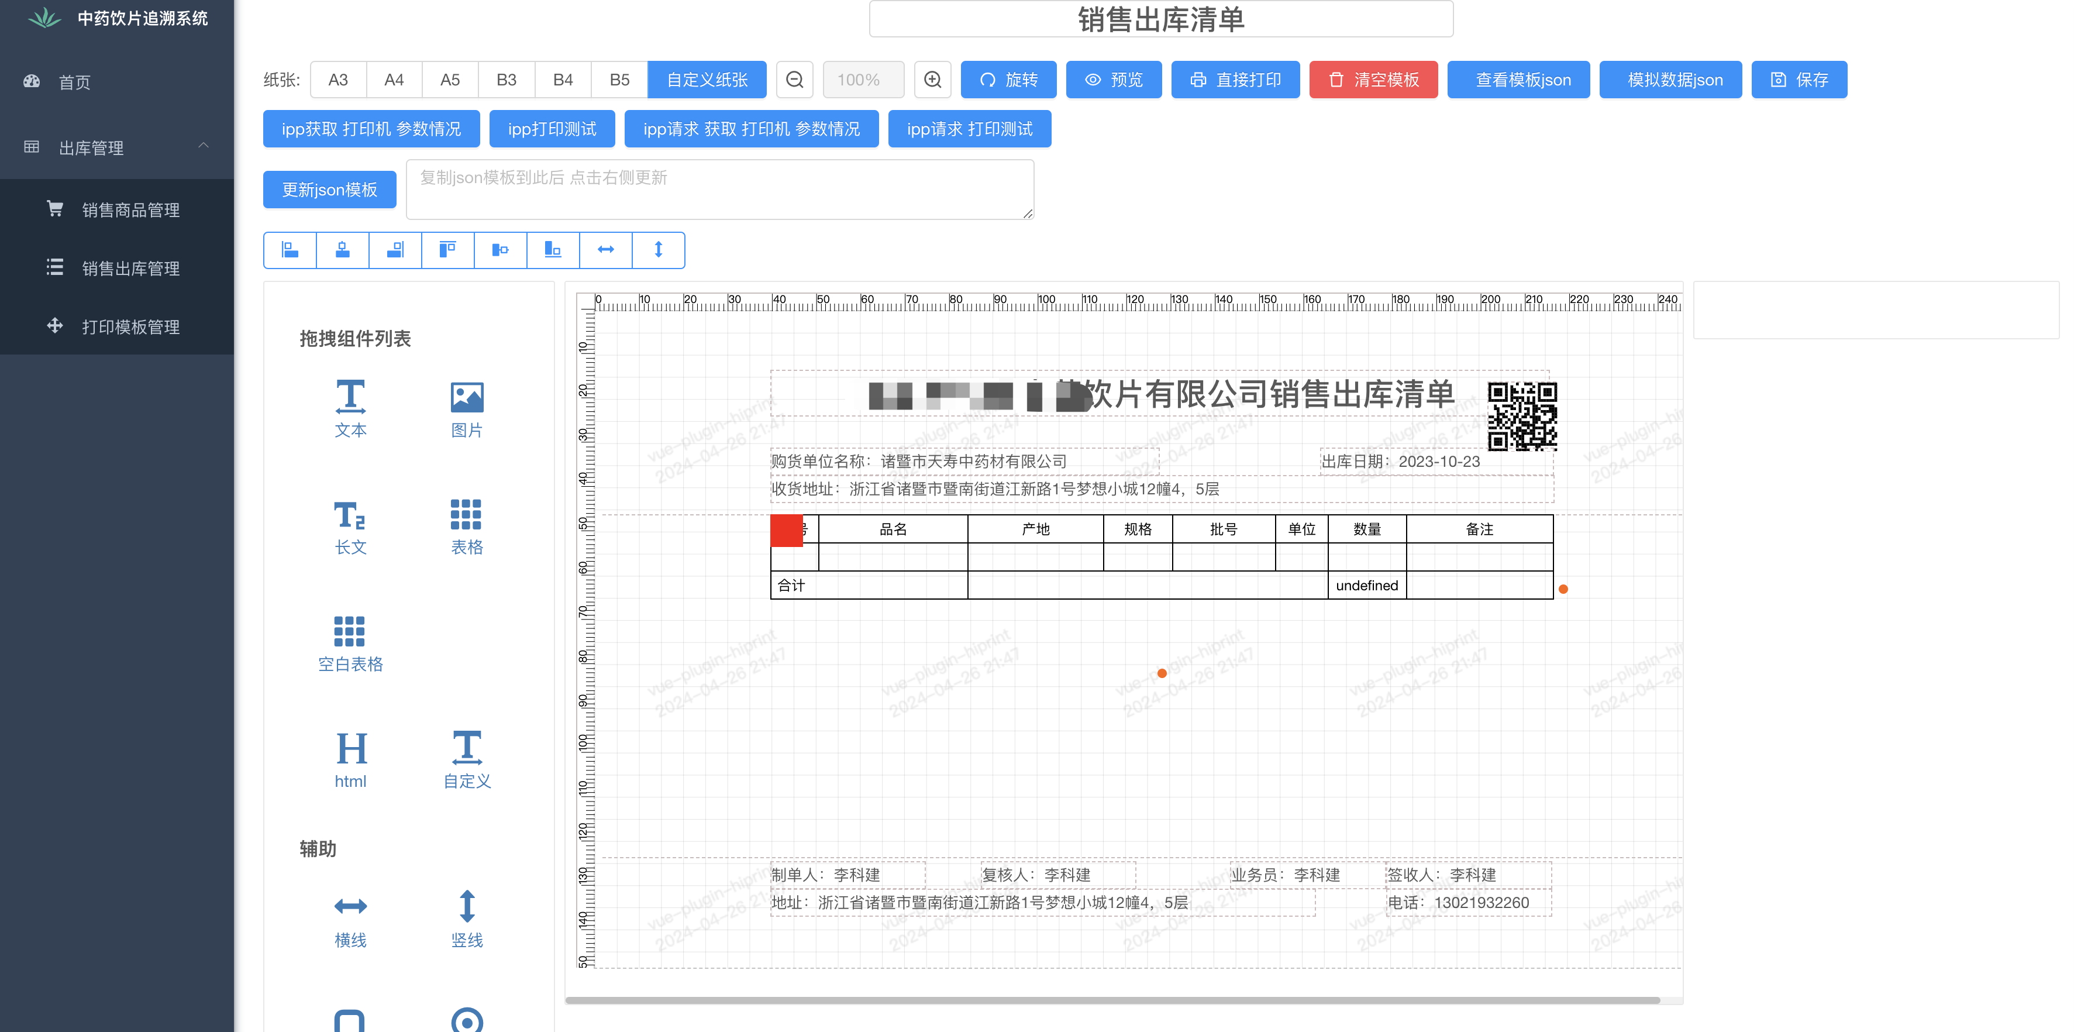Select the 制单人 field on canvas
The image size is (2074, 1032).
tap(848, 874)
